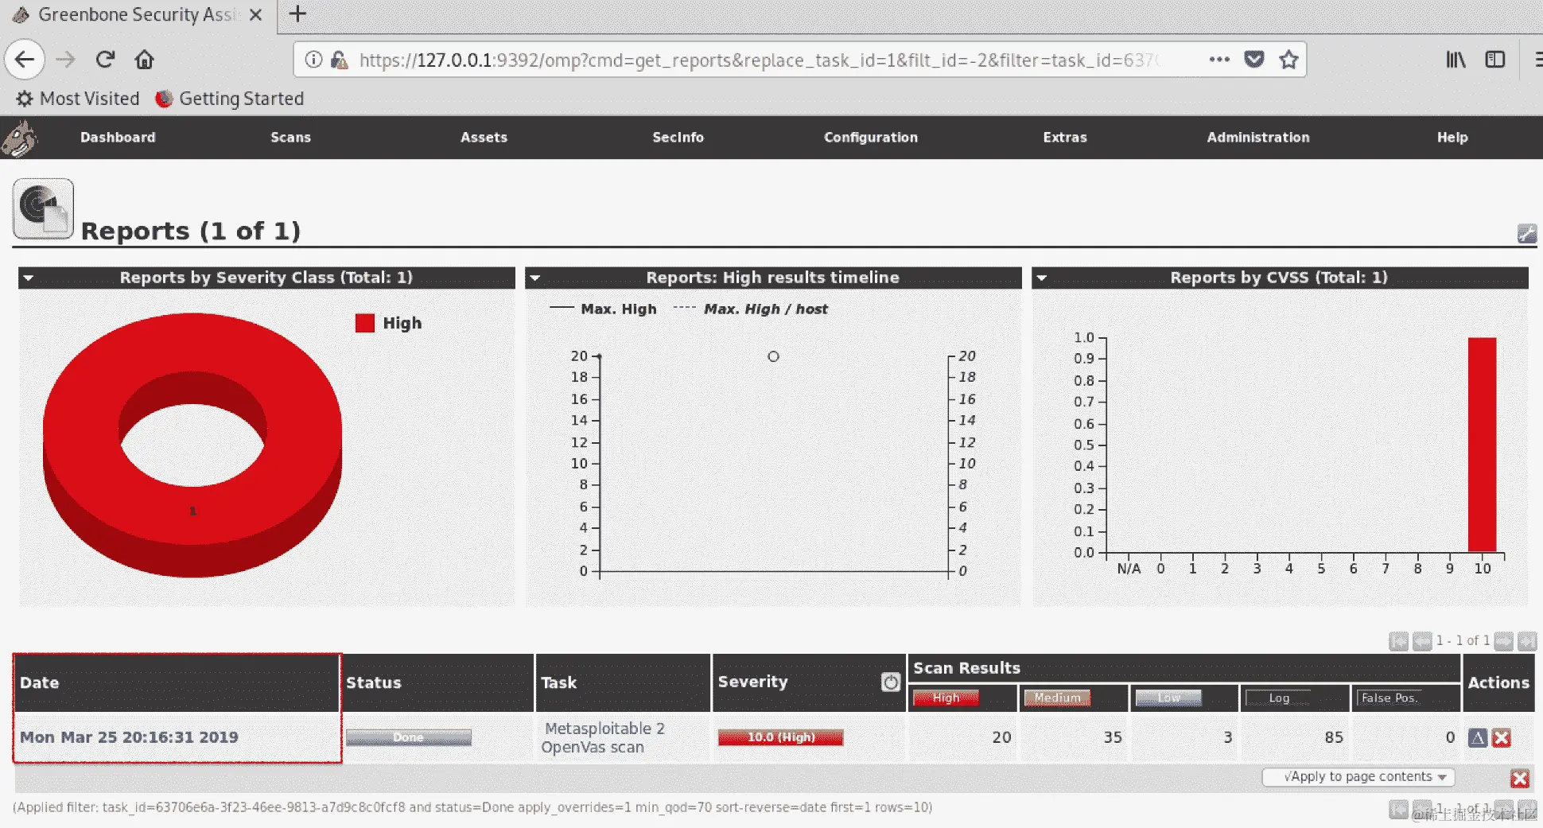Open the browser library icon

[1456, 60]
